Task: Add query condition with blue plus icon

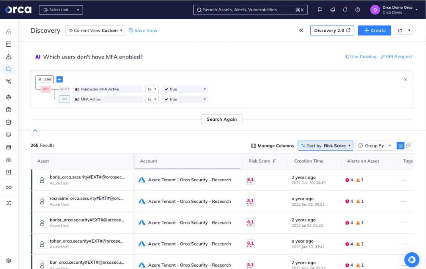Action: (x=59, y=79)
